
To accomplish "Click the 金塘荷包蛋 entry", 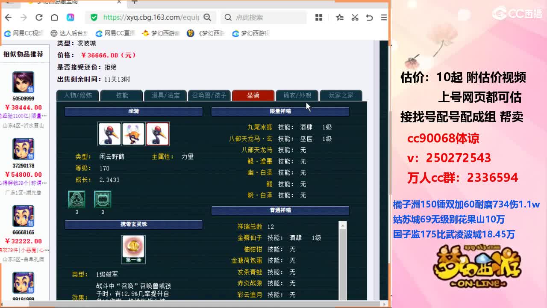I will point(247,260).
